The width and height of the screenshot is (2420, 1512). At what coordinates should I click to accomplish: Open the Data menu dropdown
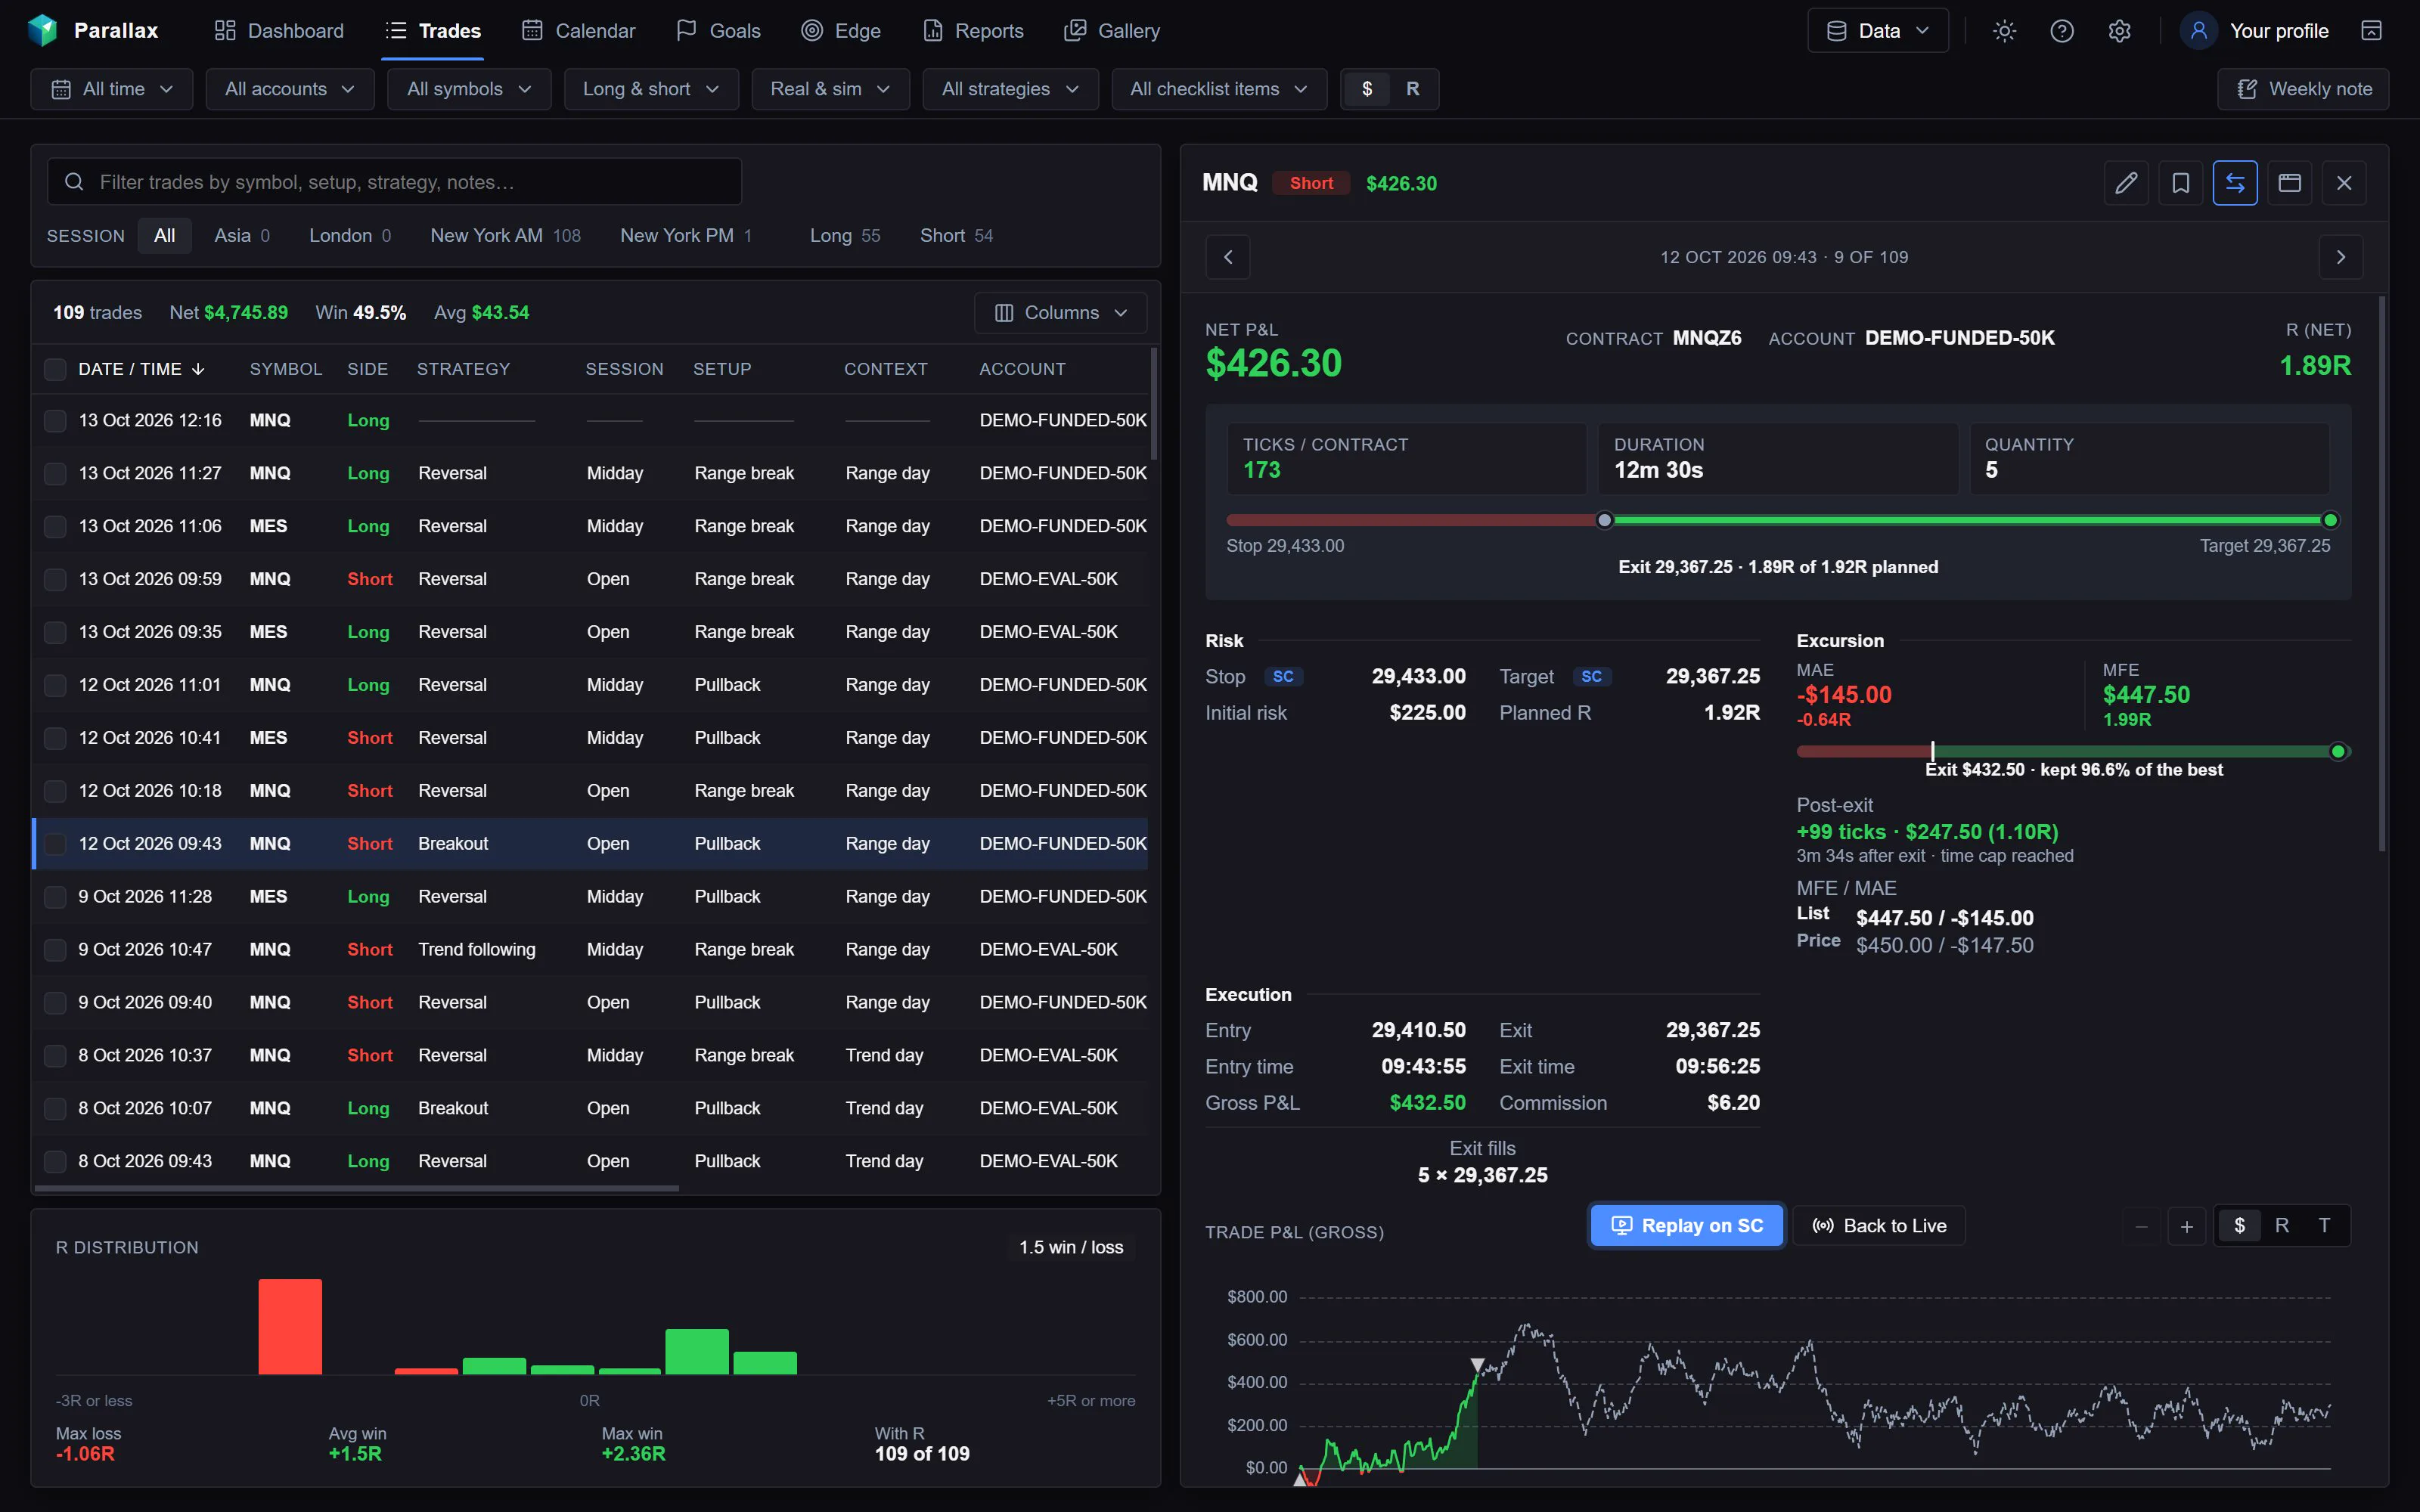pos(1878,31)
